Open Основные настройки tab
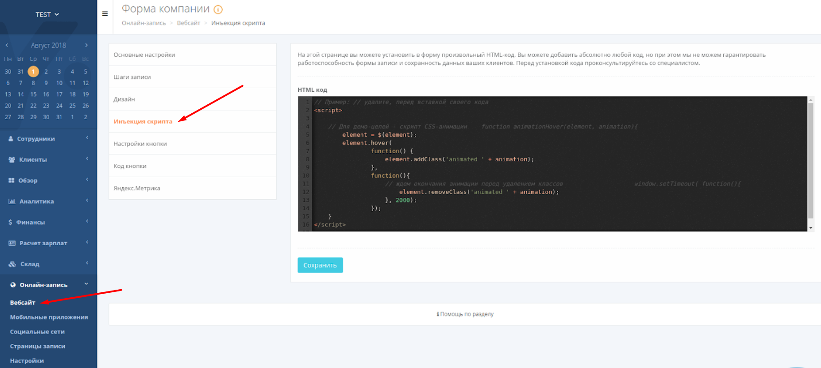 193,55
